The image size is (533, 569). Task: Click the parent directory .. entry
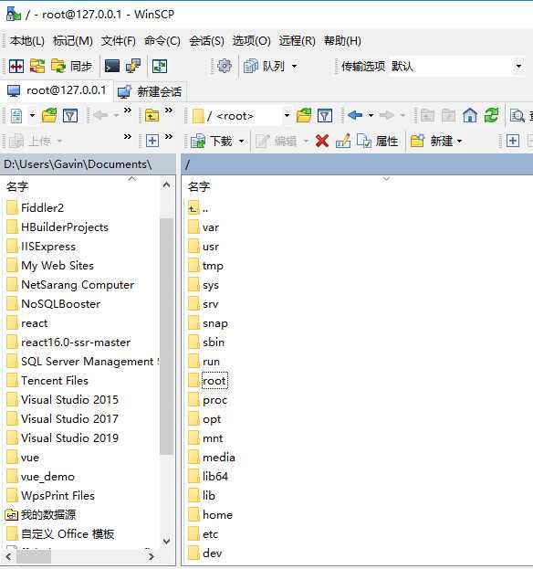click(x=198, y=208)
